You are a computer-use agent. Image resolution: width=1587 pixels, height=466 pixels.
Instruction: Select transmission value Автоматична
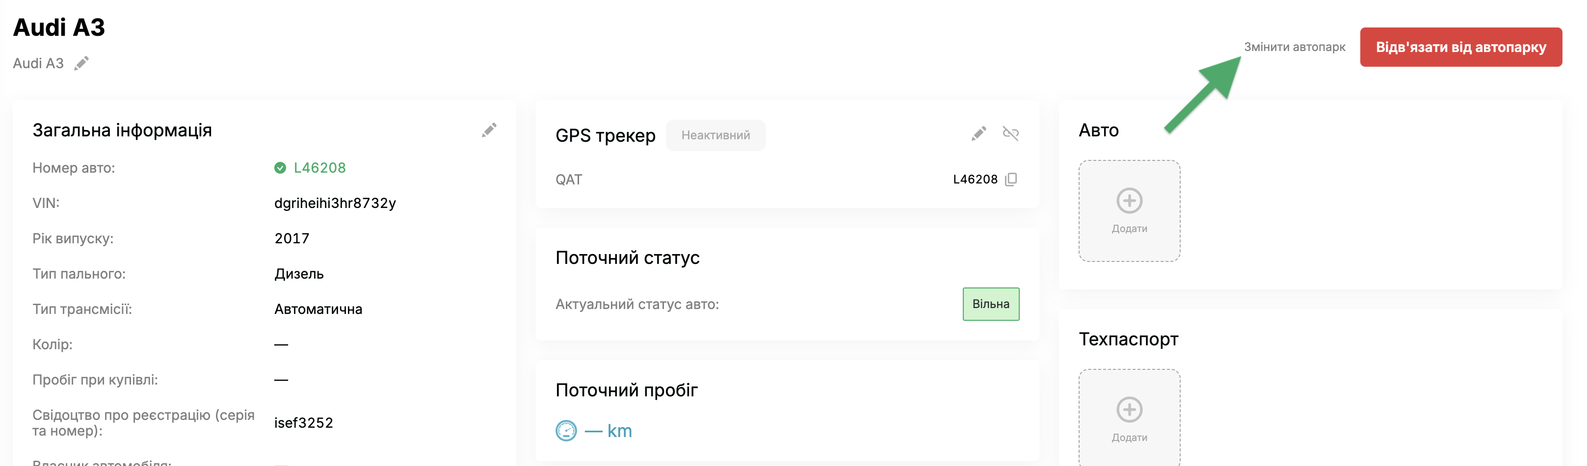[x=318, y=309]
